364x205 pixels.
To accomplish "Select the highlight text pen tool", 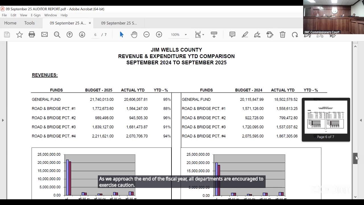I will [x=245, y=35].
